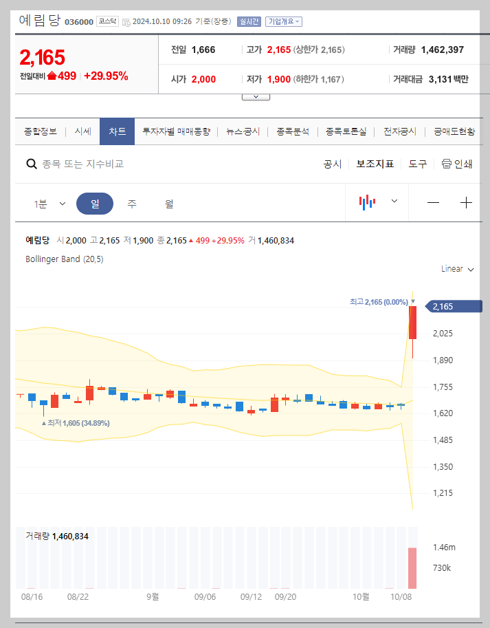Click the clipboard icon next to the date
The height and width of the screenshot is (628, 490).
tap(127, 21)
